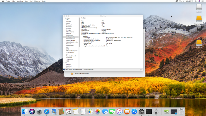Click the padlock icon beside Modifiche disabilitate
This screenshot has height=116, width=206.
pyautogui.click(x=72, y=73)
